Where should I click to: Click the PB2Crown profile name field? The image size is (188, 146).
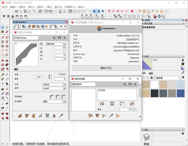pyautogui.click(x=26, y=38)
